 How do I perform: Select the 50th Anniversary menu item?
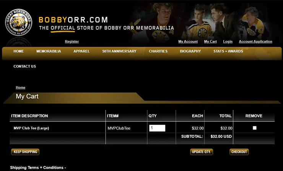tap(119, 51)
